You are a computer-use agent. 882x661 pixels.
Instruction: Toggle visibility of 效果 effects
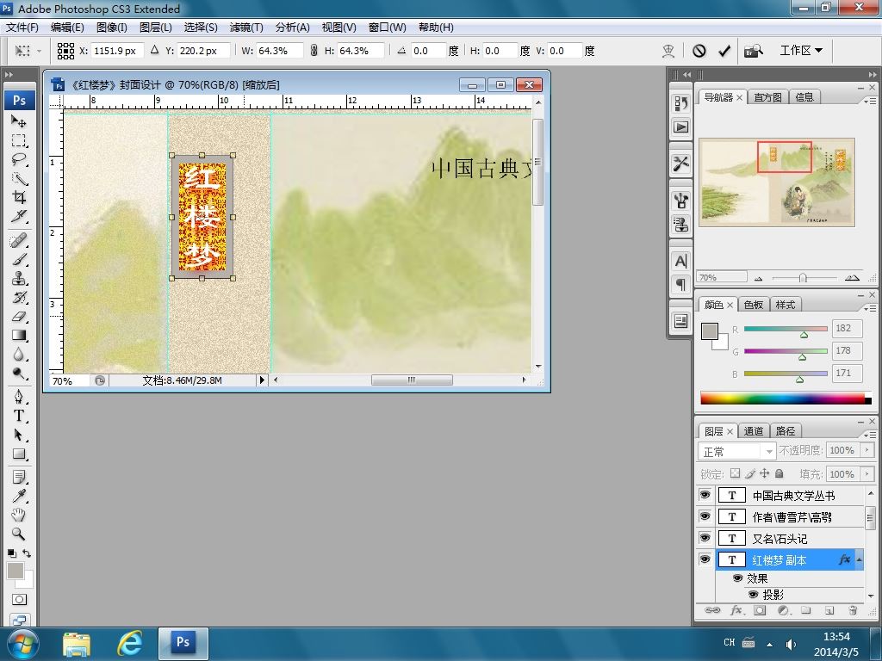(737, 578)
